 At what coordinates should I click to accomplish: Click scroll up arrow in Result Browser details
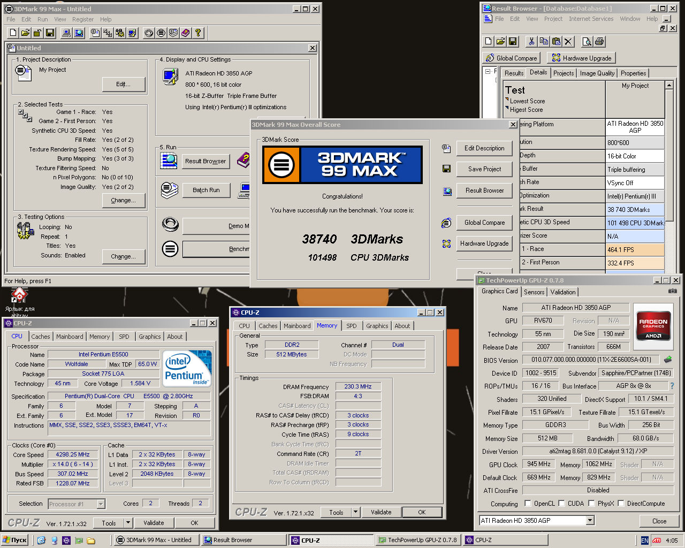coord(669,85)
